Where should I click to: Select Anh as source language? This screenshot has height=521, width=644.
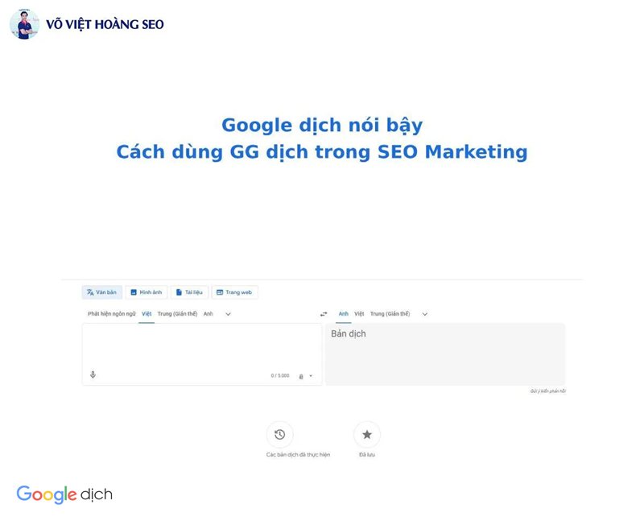pyautogui.click(x=208, y=314)
